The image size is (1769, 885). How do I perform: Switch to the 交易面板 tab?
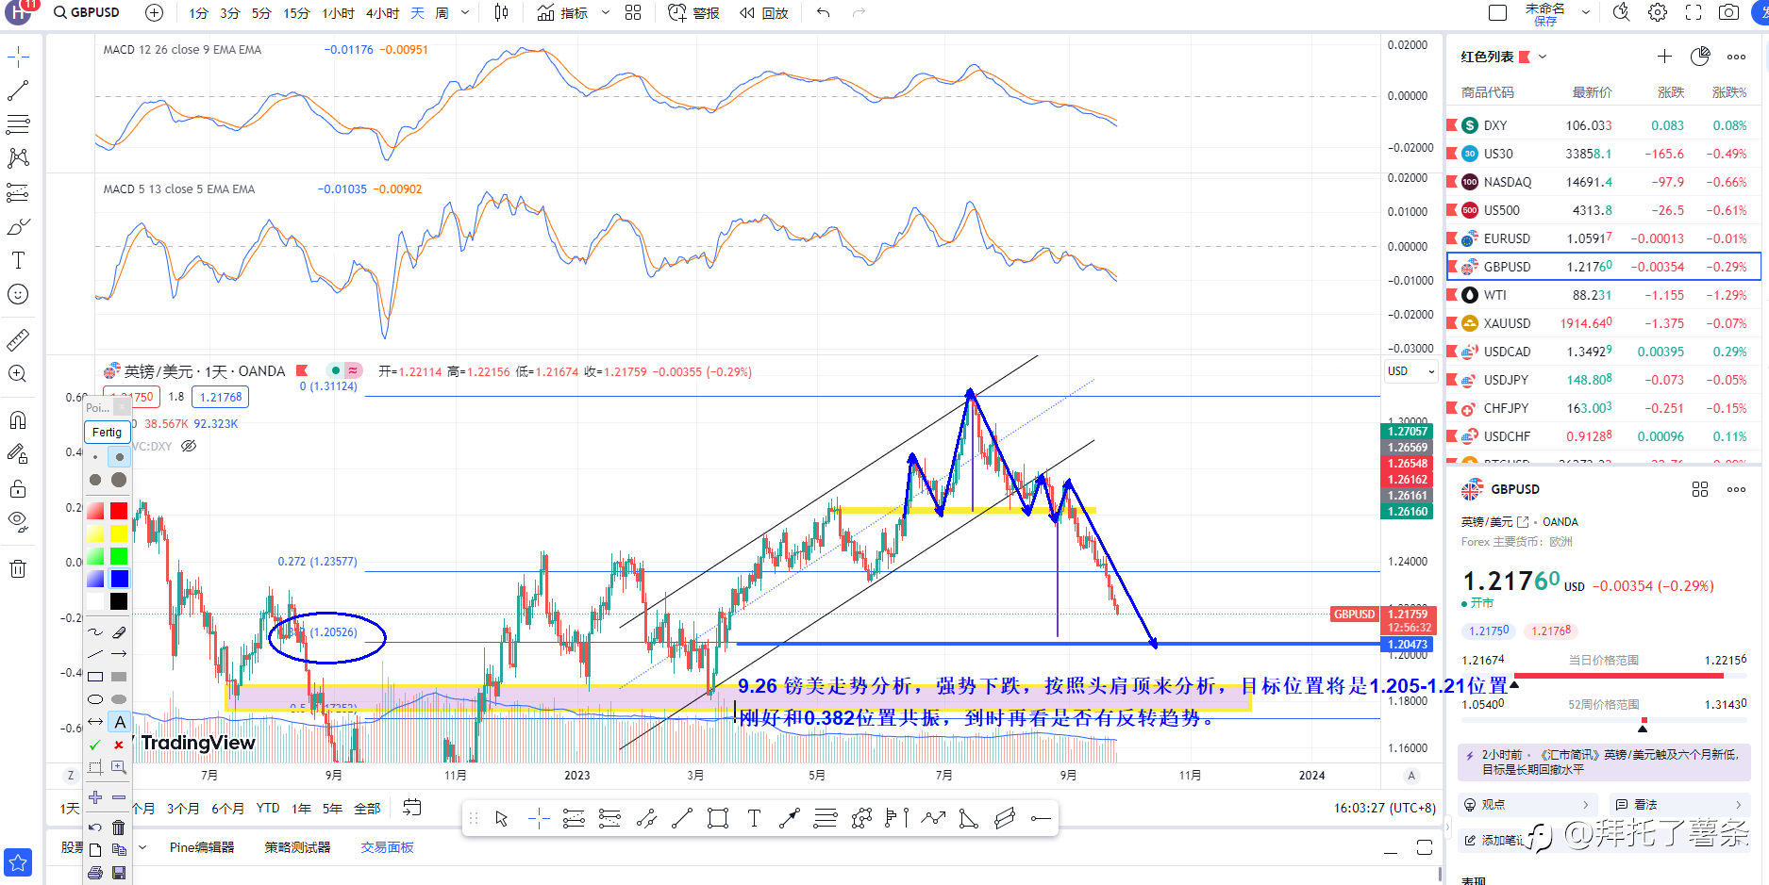[387, 847]
